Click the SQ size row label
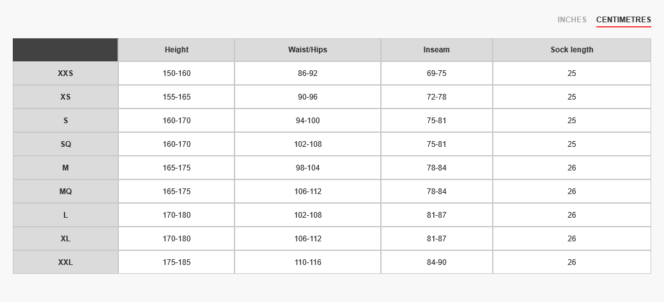 point(65,144)
